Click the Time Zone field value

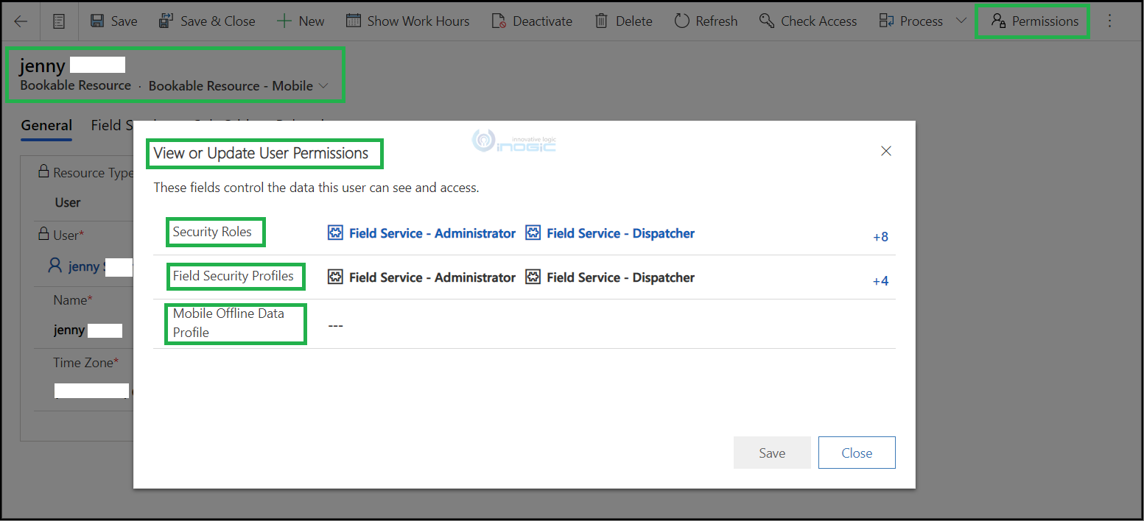(x=92, y=391)
